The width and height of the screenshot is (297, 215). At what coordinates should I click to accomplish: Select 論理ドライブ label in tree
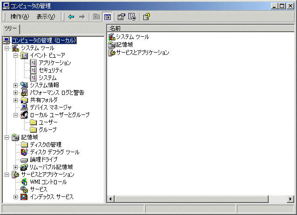pyautogui.click(x=44, y=160)
